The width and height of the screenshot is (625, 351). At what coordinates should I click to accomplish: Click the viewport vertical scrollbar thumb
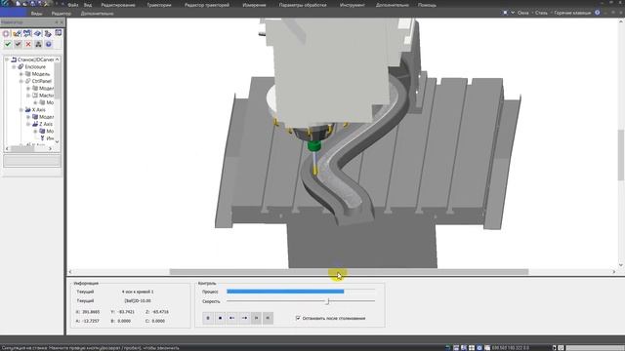pyautogui.click(x=621, y=155)
